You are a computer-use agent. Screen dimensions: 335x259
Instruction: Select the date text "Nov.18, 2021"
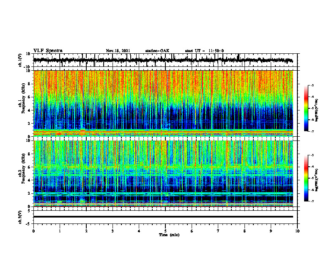[x=118, y=51]
